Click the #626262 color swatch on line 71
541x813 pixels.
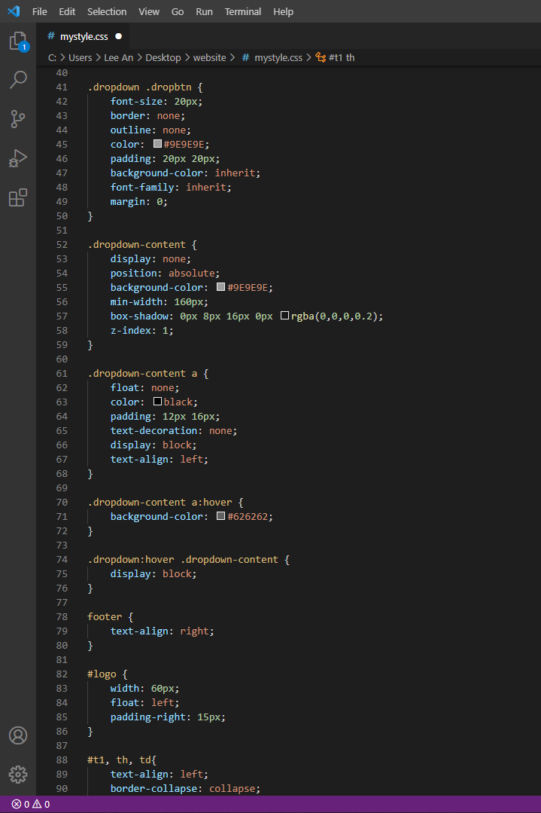[221, 517]
